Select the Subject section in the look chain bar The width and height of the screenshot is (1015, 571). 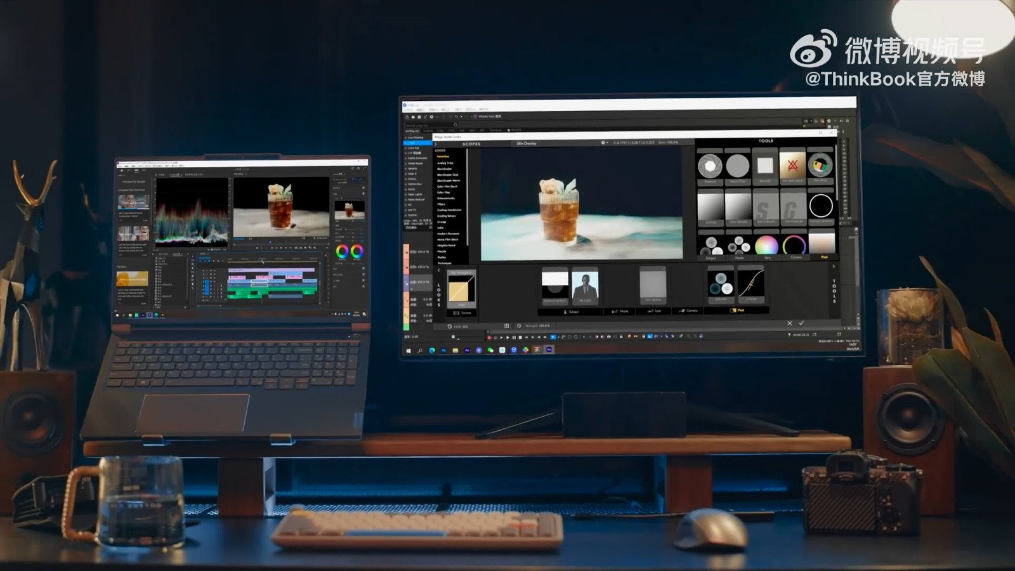[x=571, y=312]
